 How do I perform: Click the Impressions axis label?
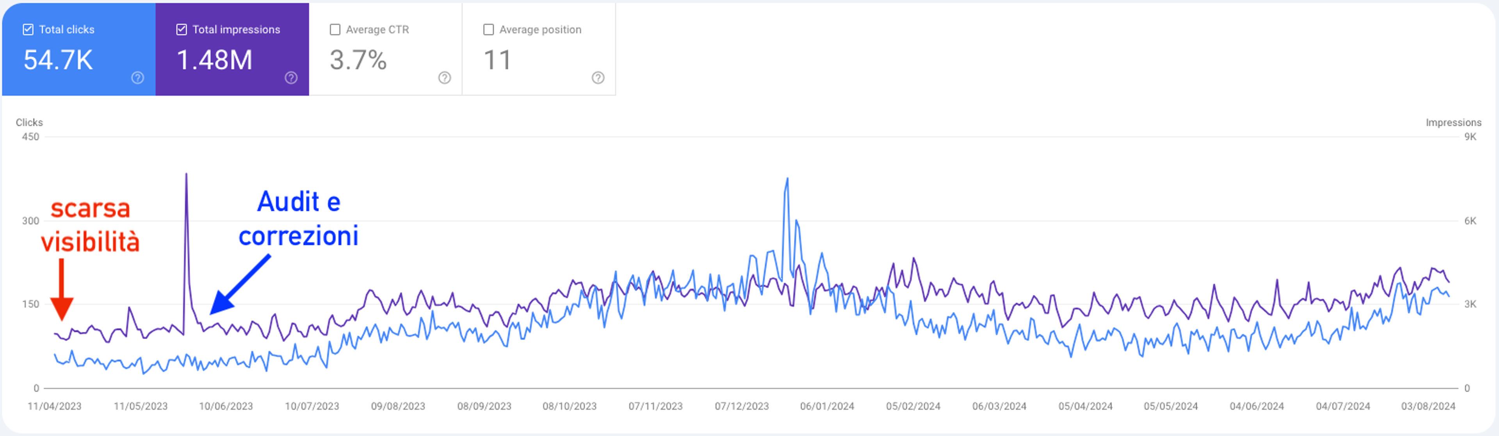tap(1453, 122)
